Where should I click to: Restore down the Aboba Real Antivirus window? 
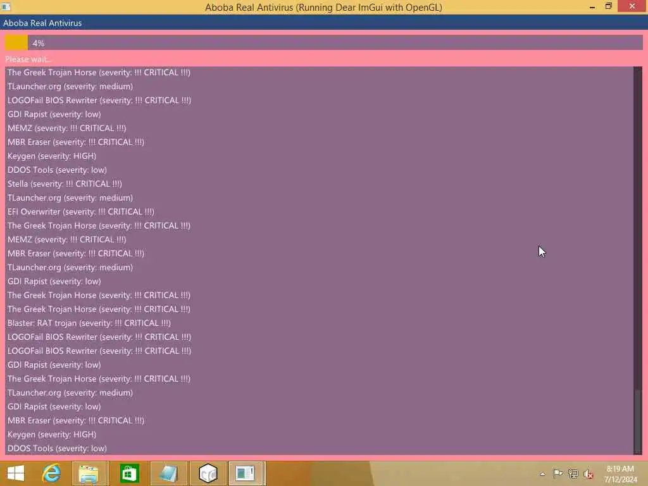click(x=608, y=6)
